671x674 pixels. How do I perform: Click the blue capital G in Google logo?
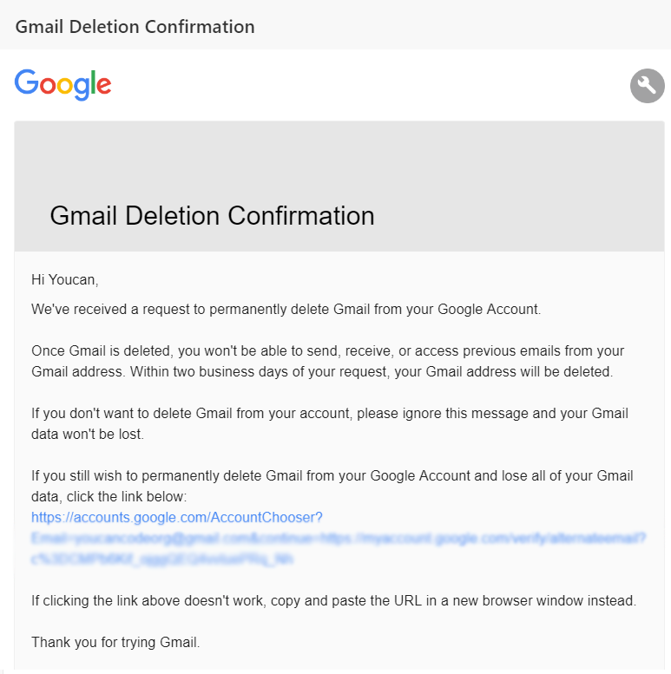(x=27, y=82)
